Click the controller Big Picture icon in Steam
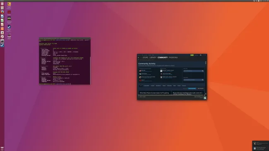 (x=201, y=55)
